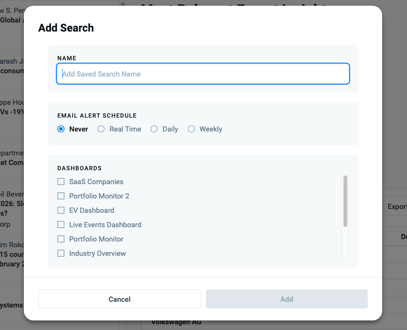This screenshot has height=330, width=407.
Task: Click the Add Saved Search Name field
Action: [x=203, y=74]
